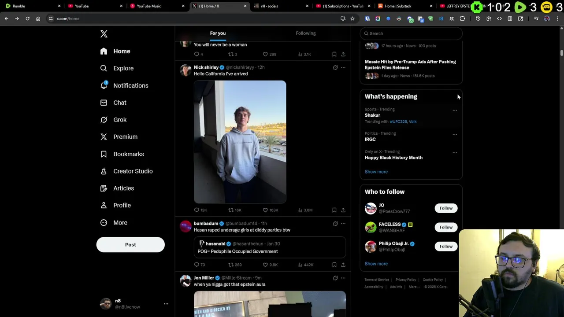
Task: Open more options on Nick Shirley's post
Action: [x=343, y=68]
